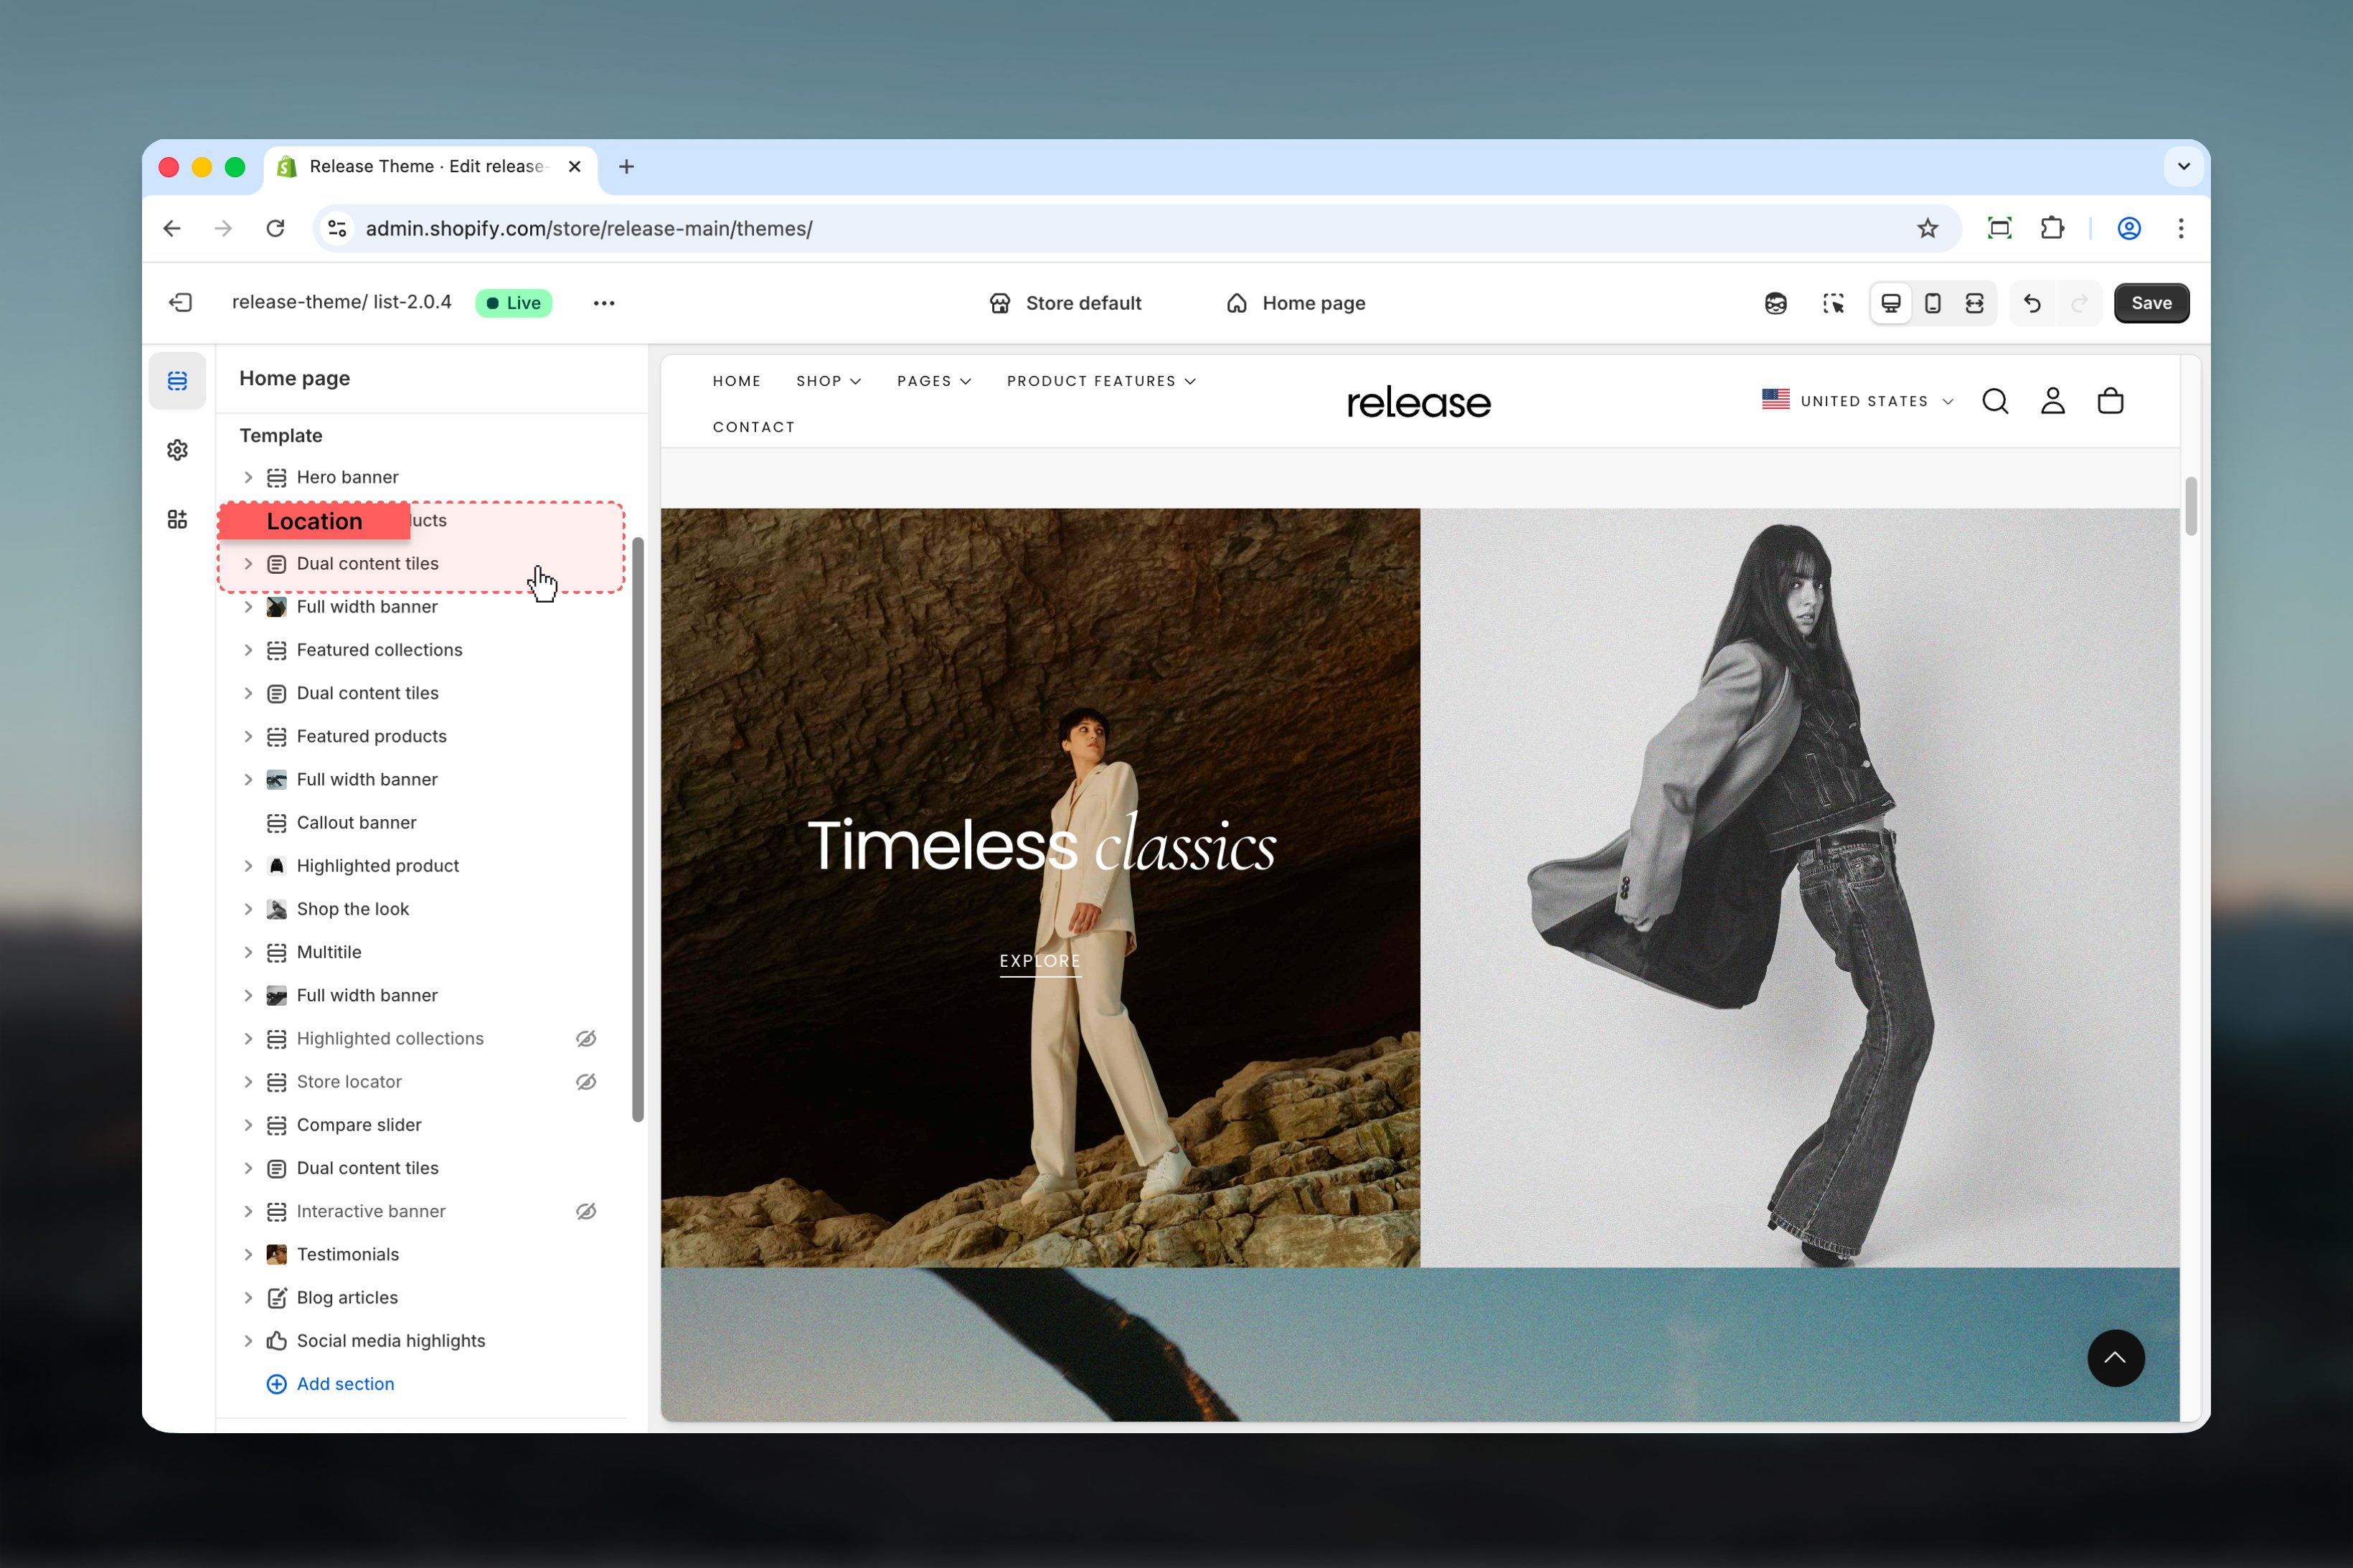Switch to desktop preview view

[x=1891, y=303]
